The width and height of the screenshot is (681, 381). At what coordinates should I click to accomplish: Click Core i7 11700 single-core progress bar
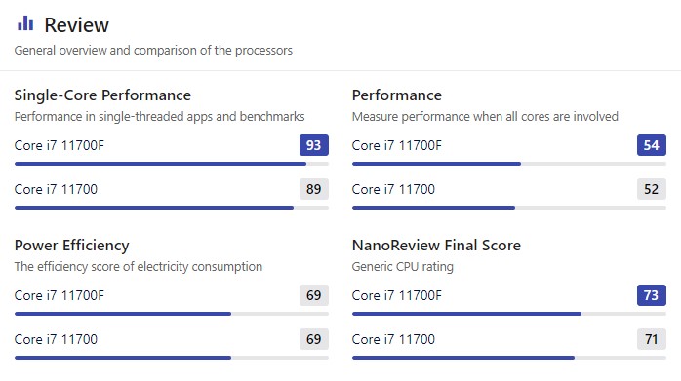(x=172, y=208)
